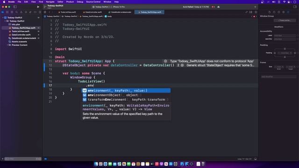Open the History inspector tab icon
Screen dimensions: 299x168
pyautogui.click(x=274, y=12)
